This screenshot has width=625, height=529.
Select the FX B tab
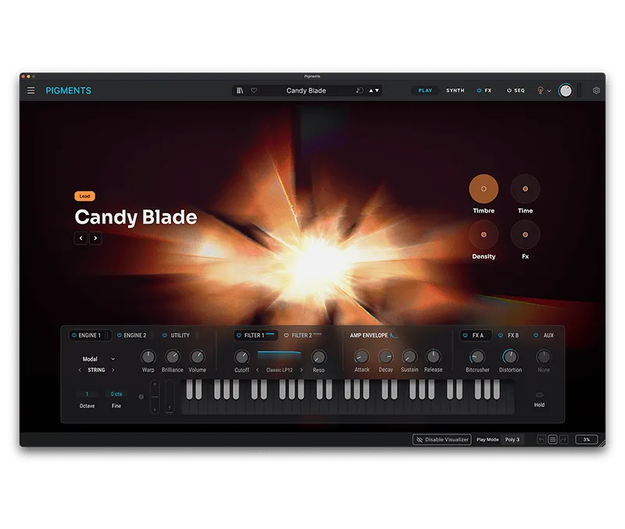click(x=513, y=335)
